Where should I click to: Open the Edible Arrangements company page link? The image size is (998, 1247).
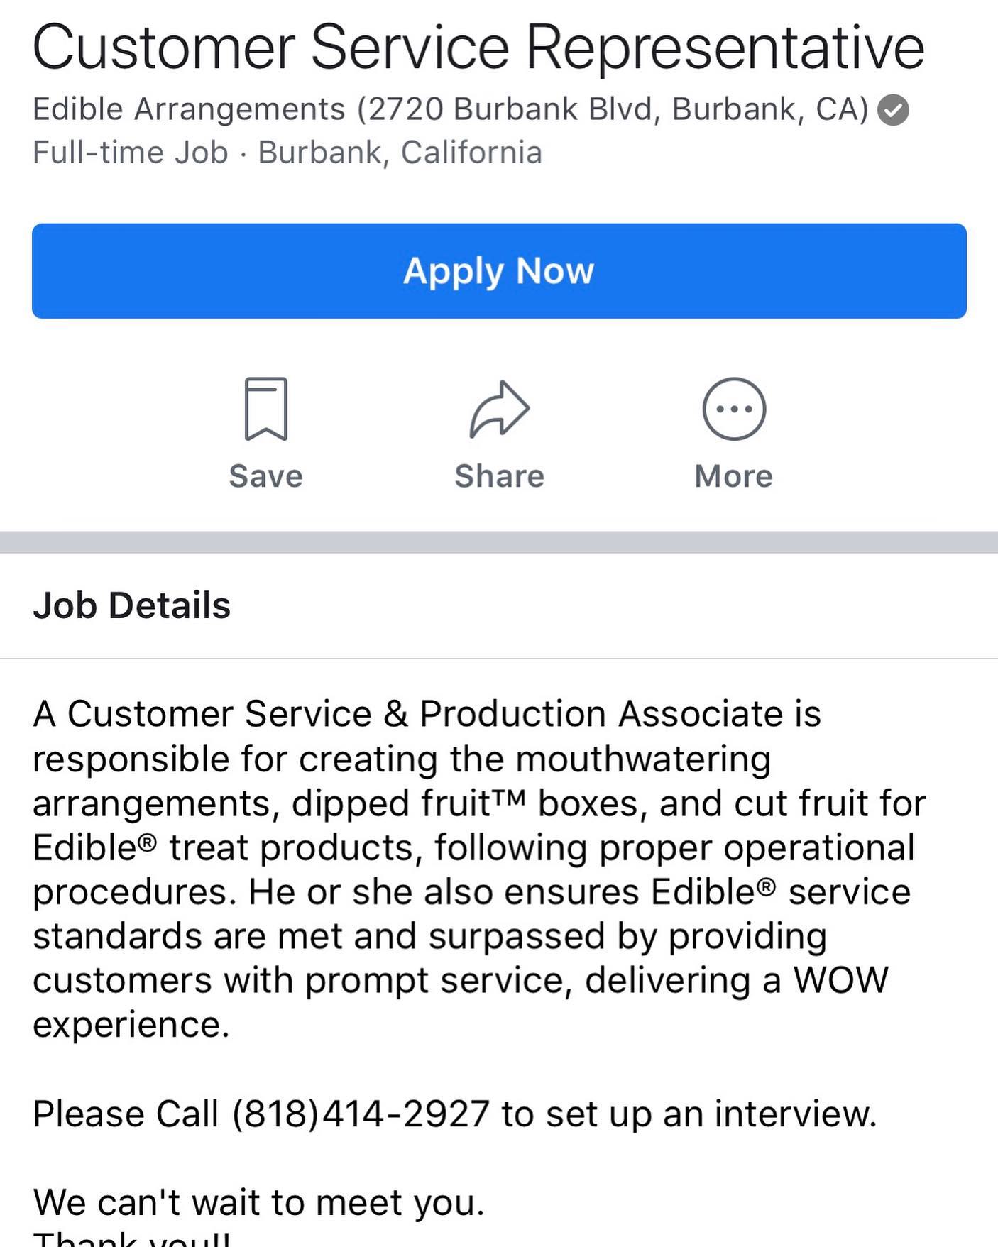(x=188, y=109)
